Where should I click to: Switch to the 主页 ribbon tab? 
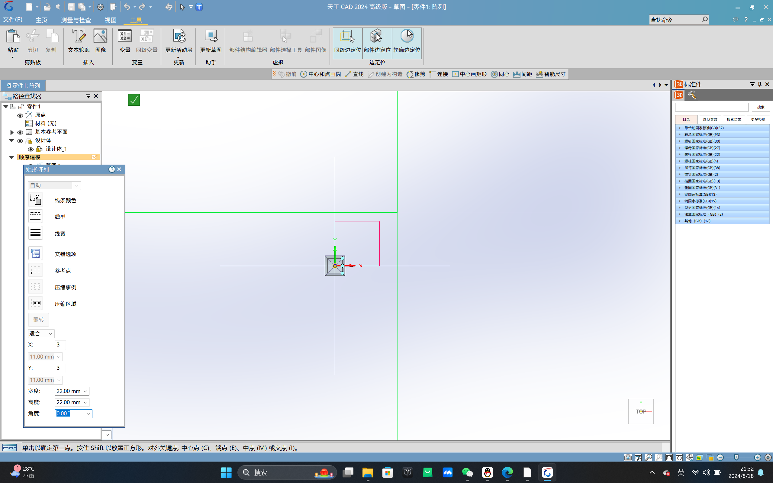(x=41, y=20)
